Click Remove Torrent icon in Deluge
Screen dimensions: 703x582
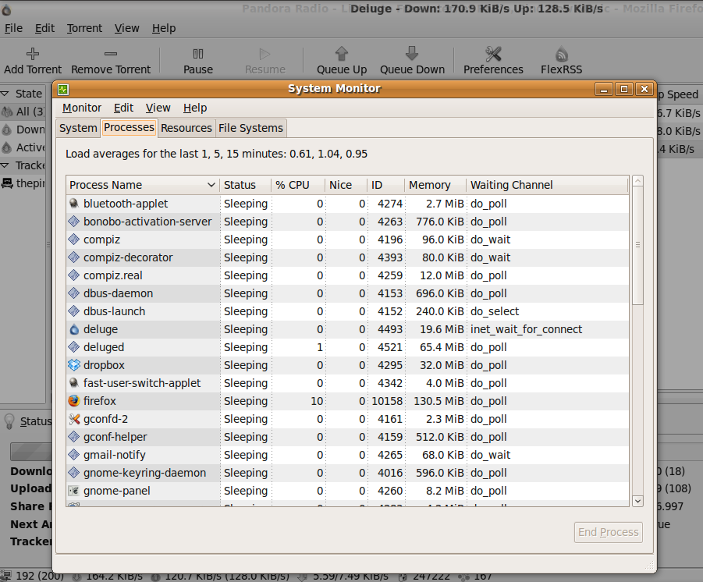click(110, 54)
